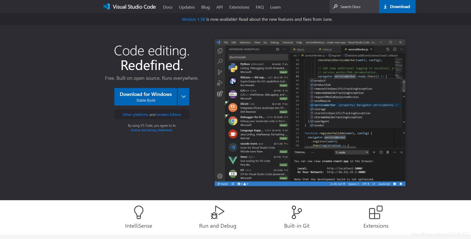
Task: Click split editor icon in the editor tab bar
Action: [395, 49]
